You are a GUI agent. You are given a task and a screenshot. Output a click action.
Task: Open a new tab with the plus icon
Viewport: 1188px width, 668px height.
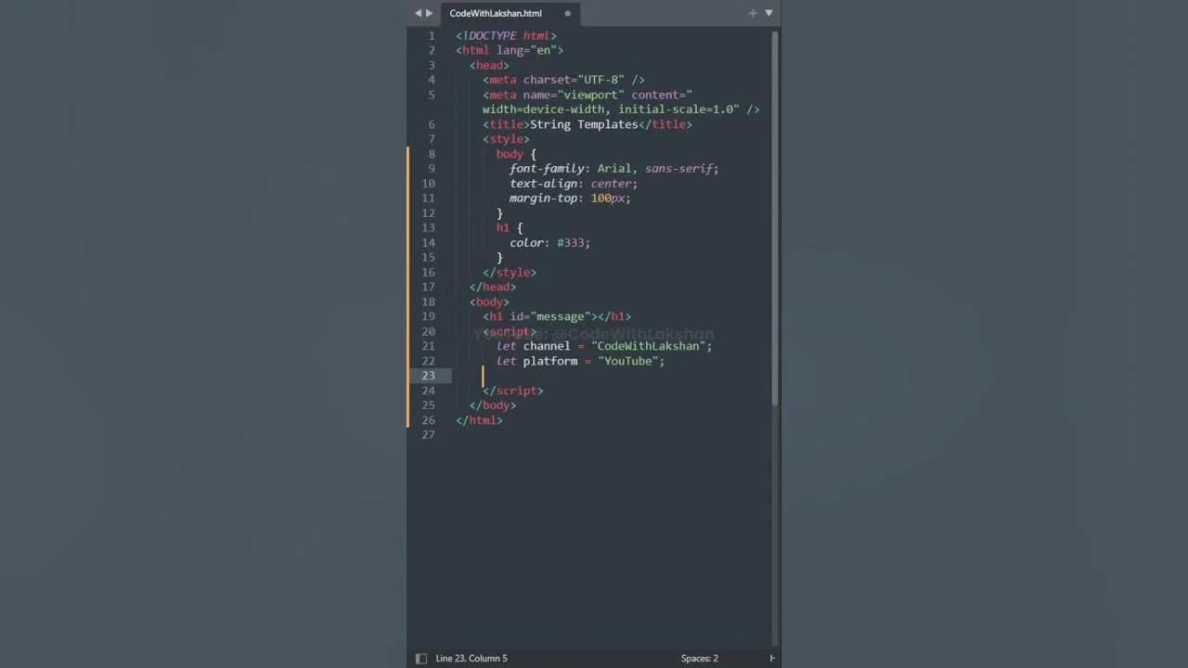click(753, 13)
